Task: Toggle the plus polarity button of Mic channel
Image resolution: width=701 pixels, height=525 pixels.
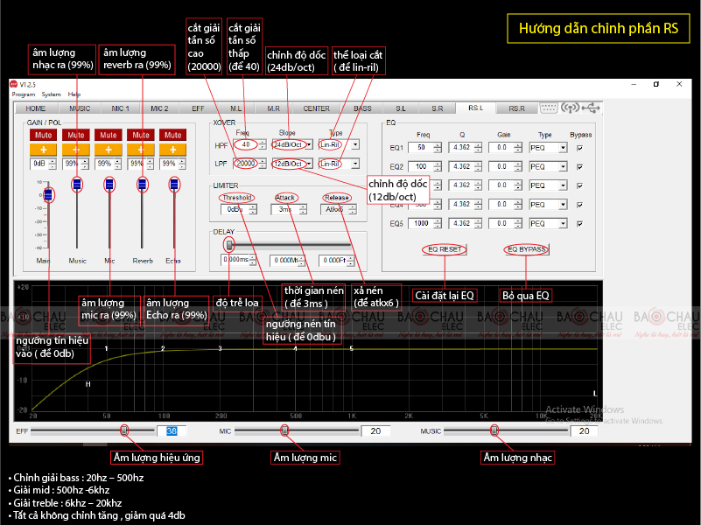Action: click(x=109, y=150)
